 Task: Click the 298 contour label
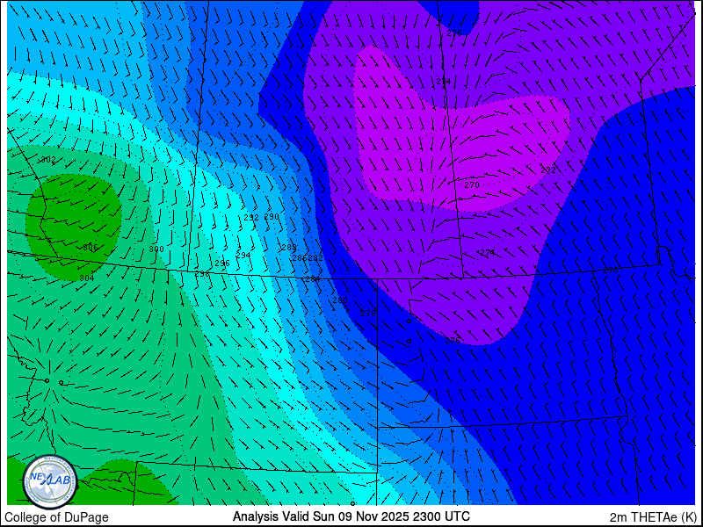[202, 274]
